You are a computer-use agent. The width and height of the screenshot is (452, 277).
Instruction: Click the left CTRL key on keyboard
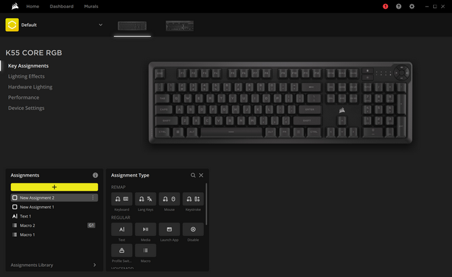pos(163,132)
